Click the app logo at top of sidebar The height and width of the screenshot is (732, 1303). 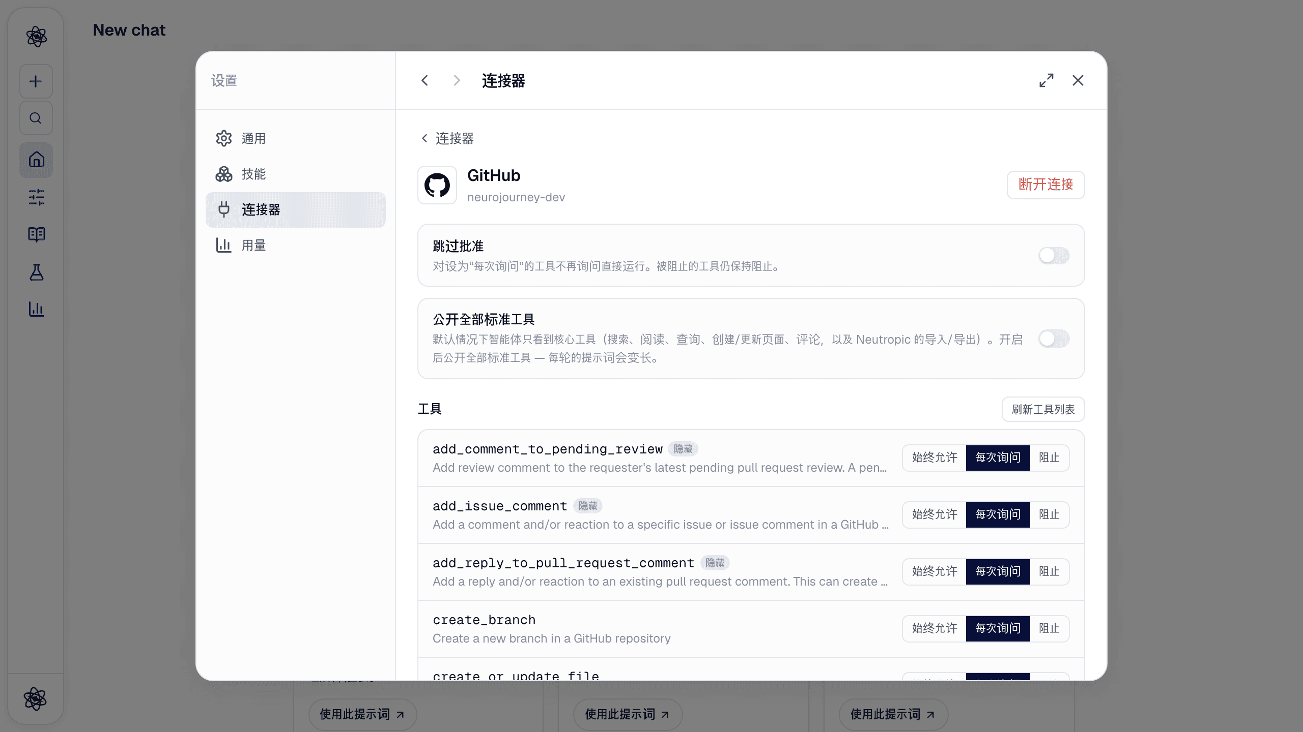pos(36,37)
